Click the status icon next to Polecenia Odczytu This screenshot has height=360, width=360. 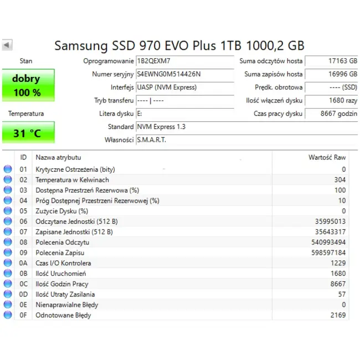click(8, 243)
